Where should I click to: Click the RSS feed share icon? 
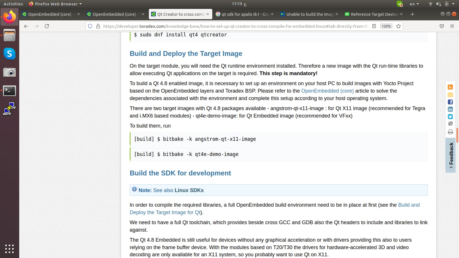(x=450, y=87)
